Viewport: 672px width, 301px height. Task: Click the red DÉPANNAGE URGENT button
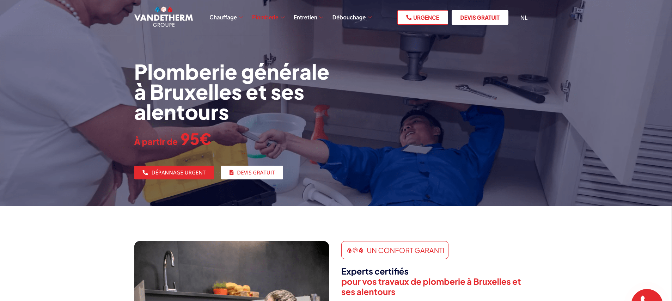click(174, 172)
